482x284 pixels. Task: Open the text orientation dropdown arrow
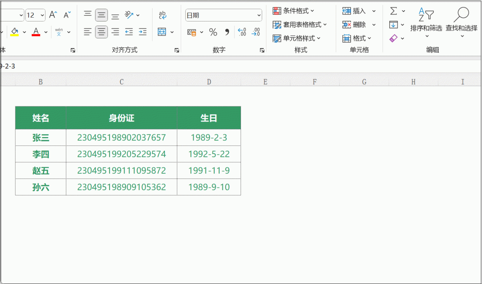(x=138, y=15)
